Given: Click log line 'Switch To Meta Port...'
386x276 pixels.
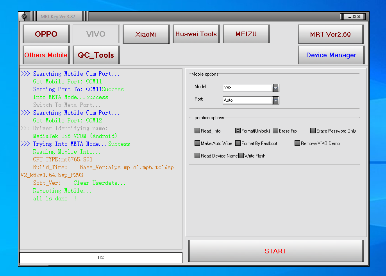Looking at the screenshot, I should (67, 105).
